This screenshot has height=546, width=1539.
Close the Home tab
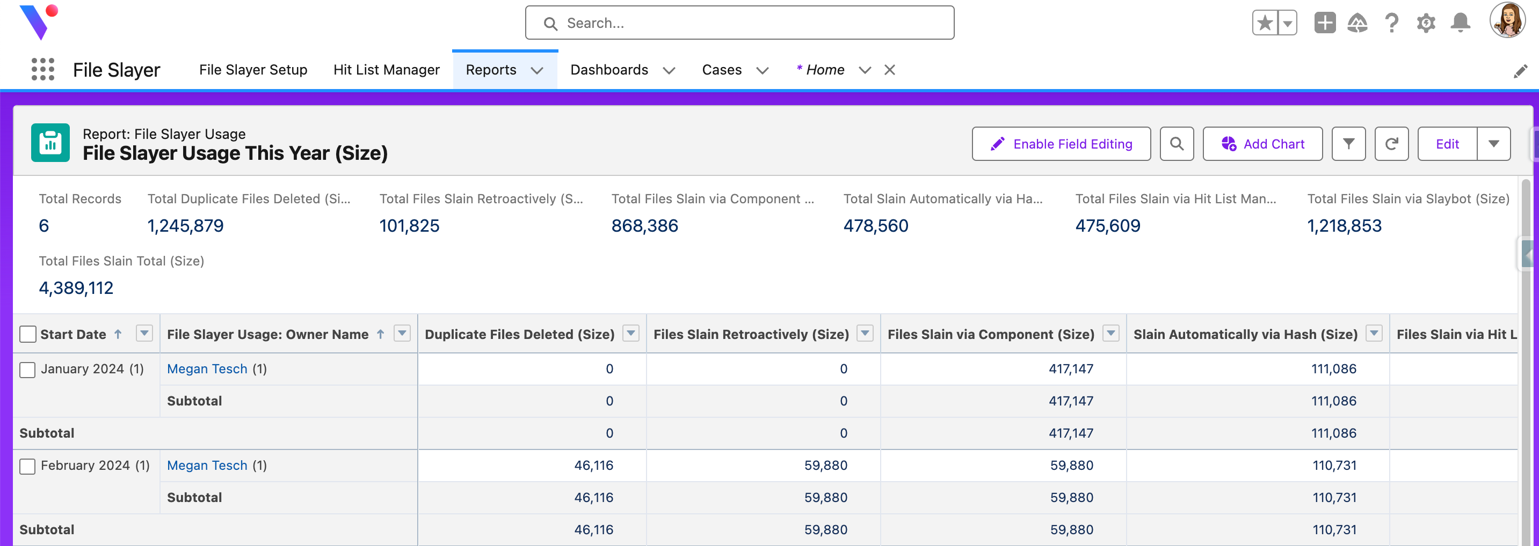click(890, 70)
